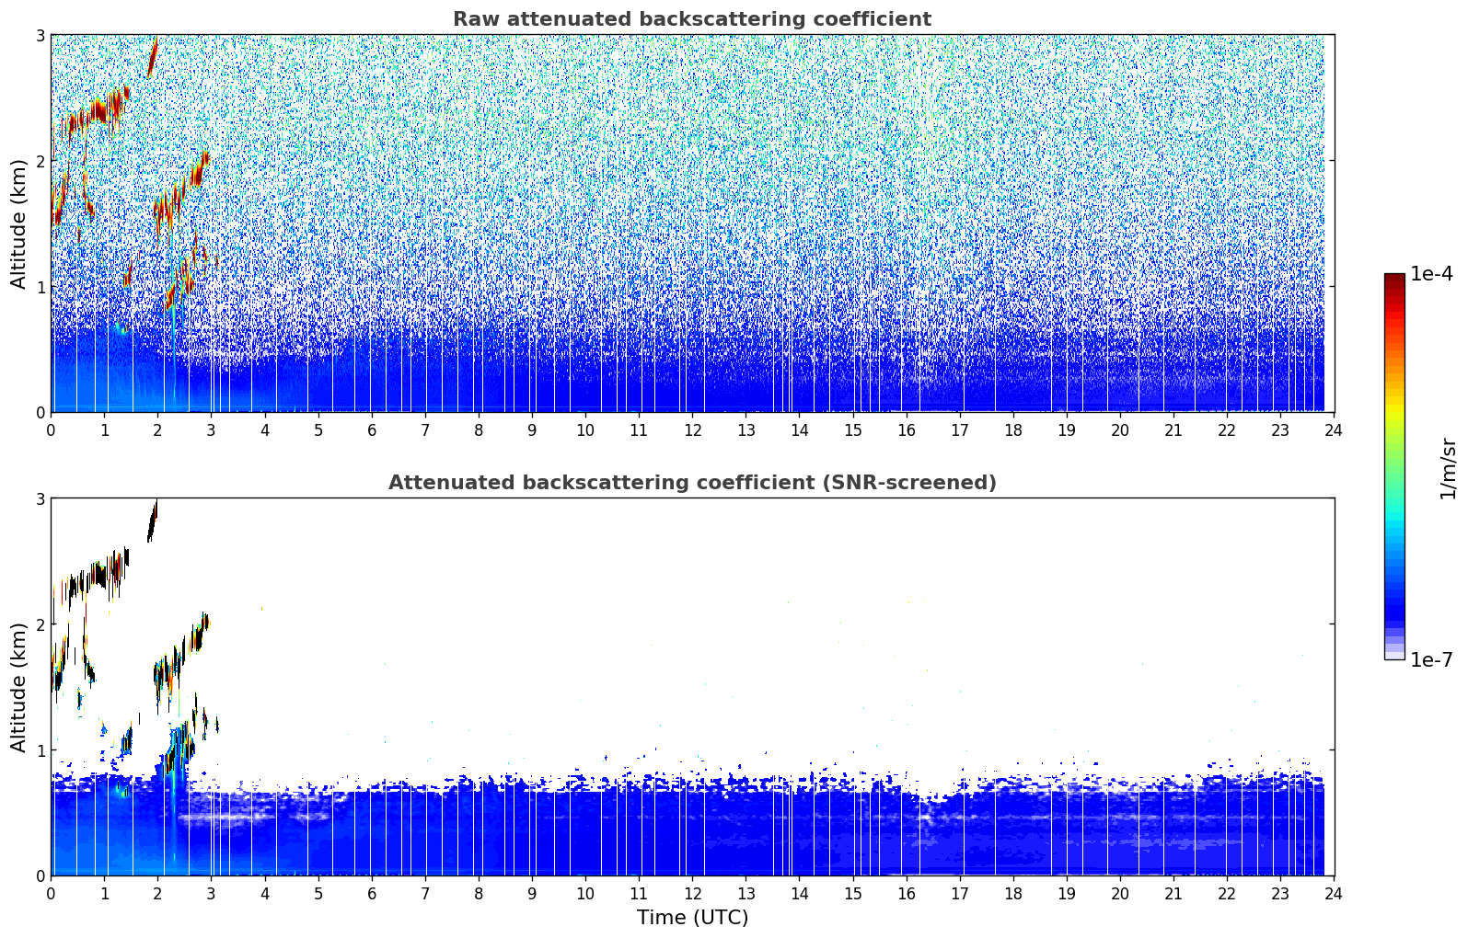Click the '3' hour tick under top plot

tap(211, 429)
